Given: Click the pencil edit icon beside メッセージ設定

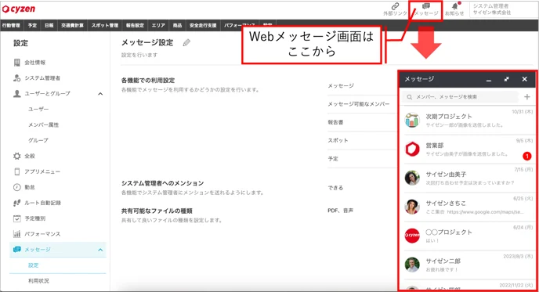Looking at the screenshot, I should (186, 42).
